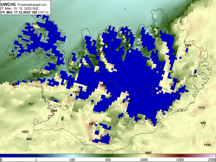
Task: Click the map value label '863'
Action: [x=29, y=139]
